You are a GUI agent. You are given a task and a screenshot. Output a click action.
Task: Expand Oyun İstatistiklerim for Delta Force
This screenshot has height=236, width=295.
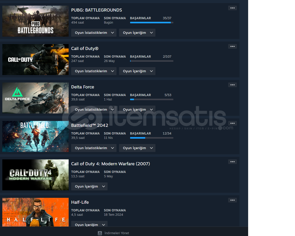94,109
